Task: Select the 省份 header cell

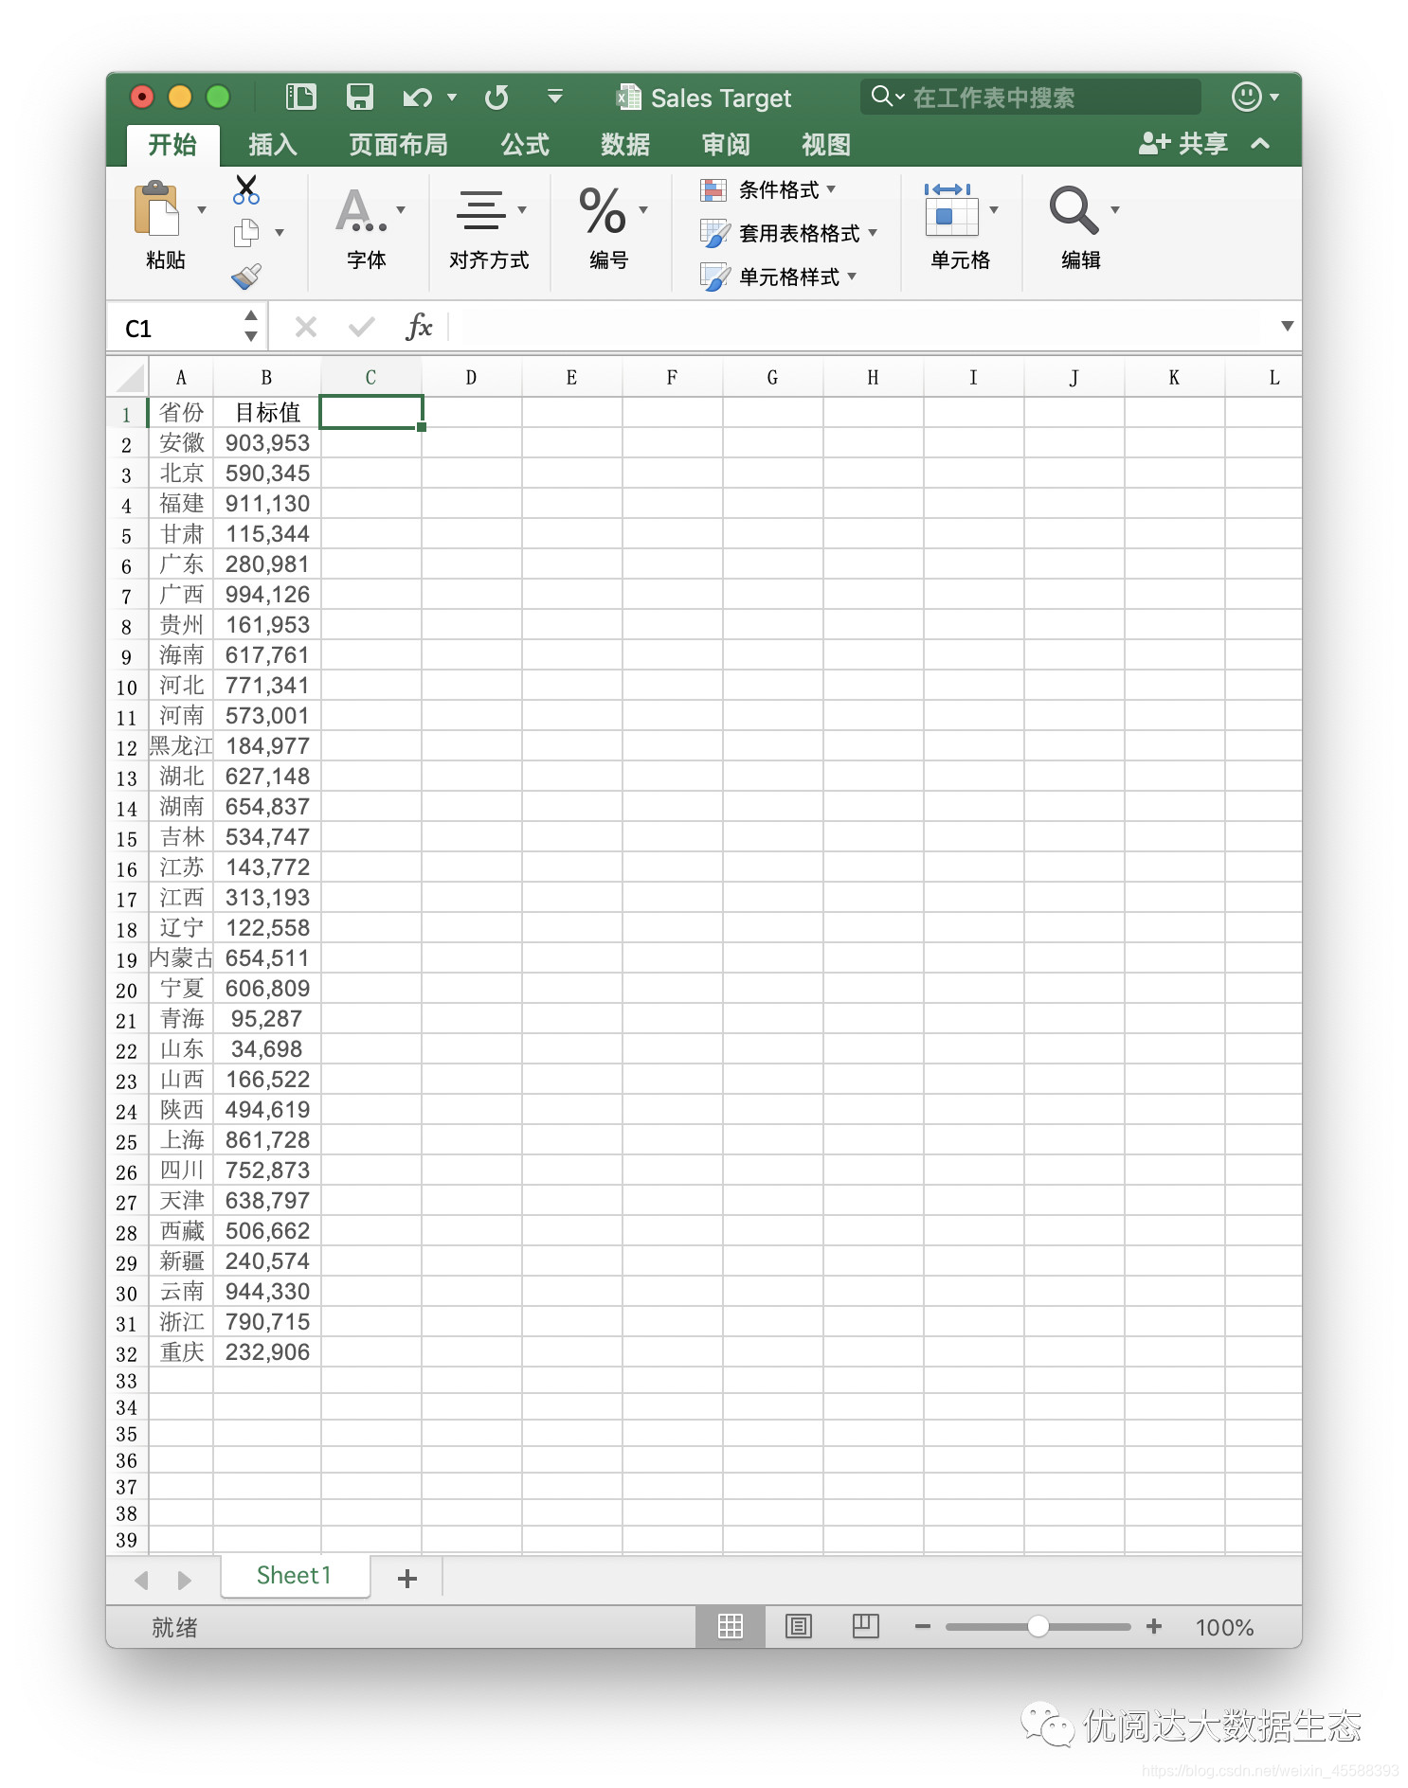Action: point(181,412)
